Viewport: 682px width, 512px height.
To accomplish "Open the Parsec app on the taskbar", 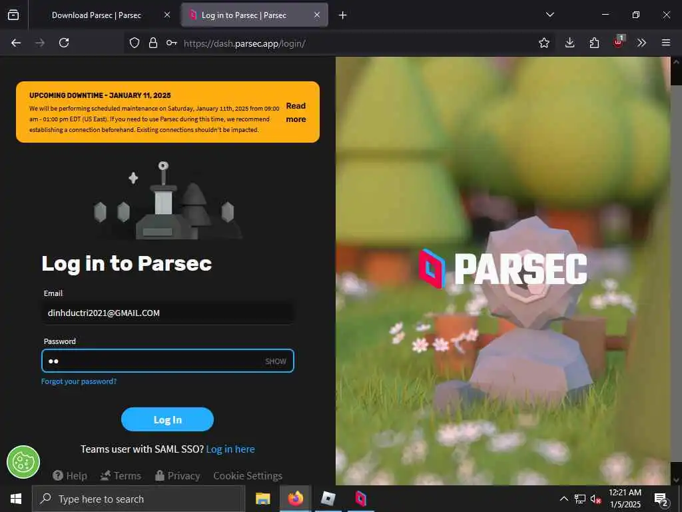I will [360, 499].
